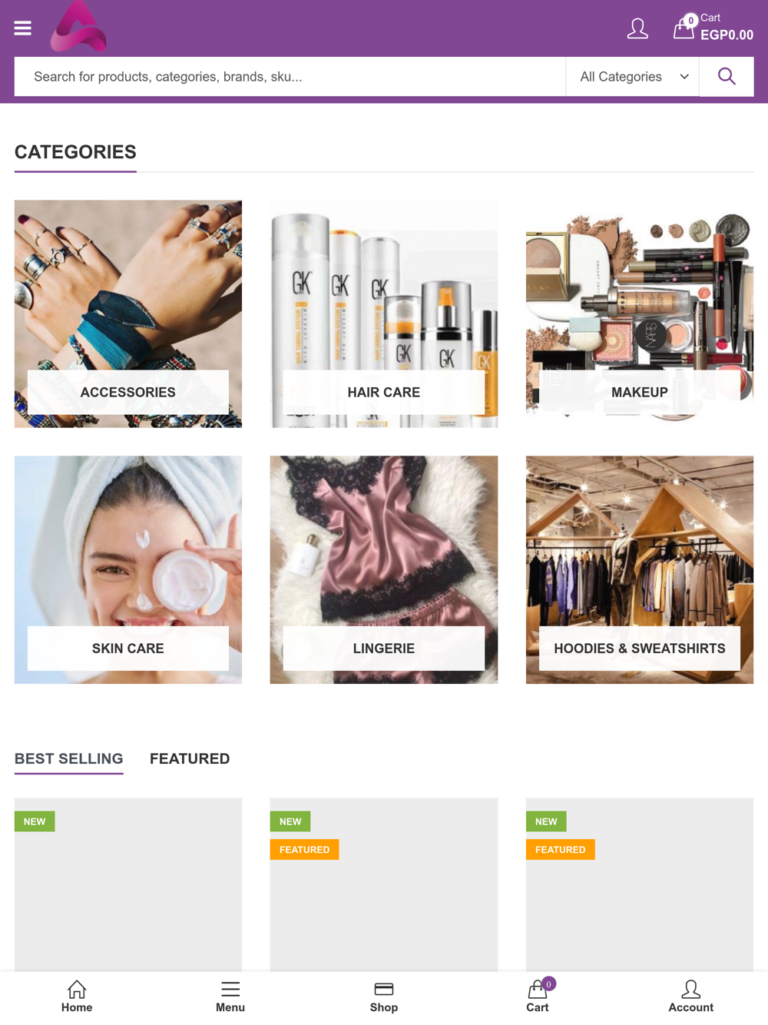The height and width of the screenshot is (1025, 768).
Task: Click the magnifier search button
Action: click(727, 77)
